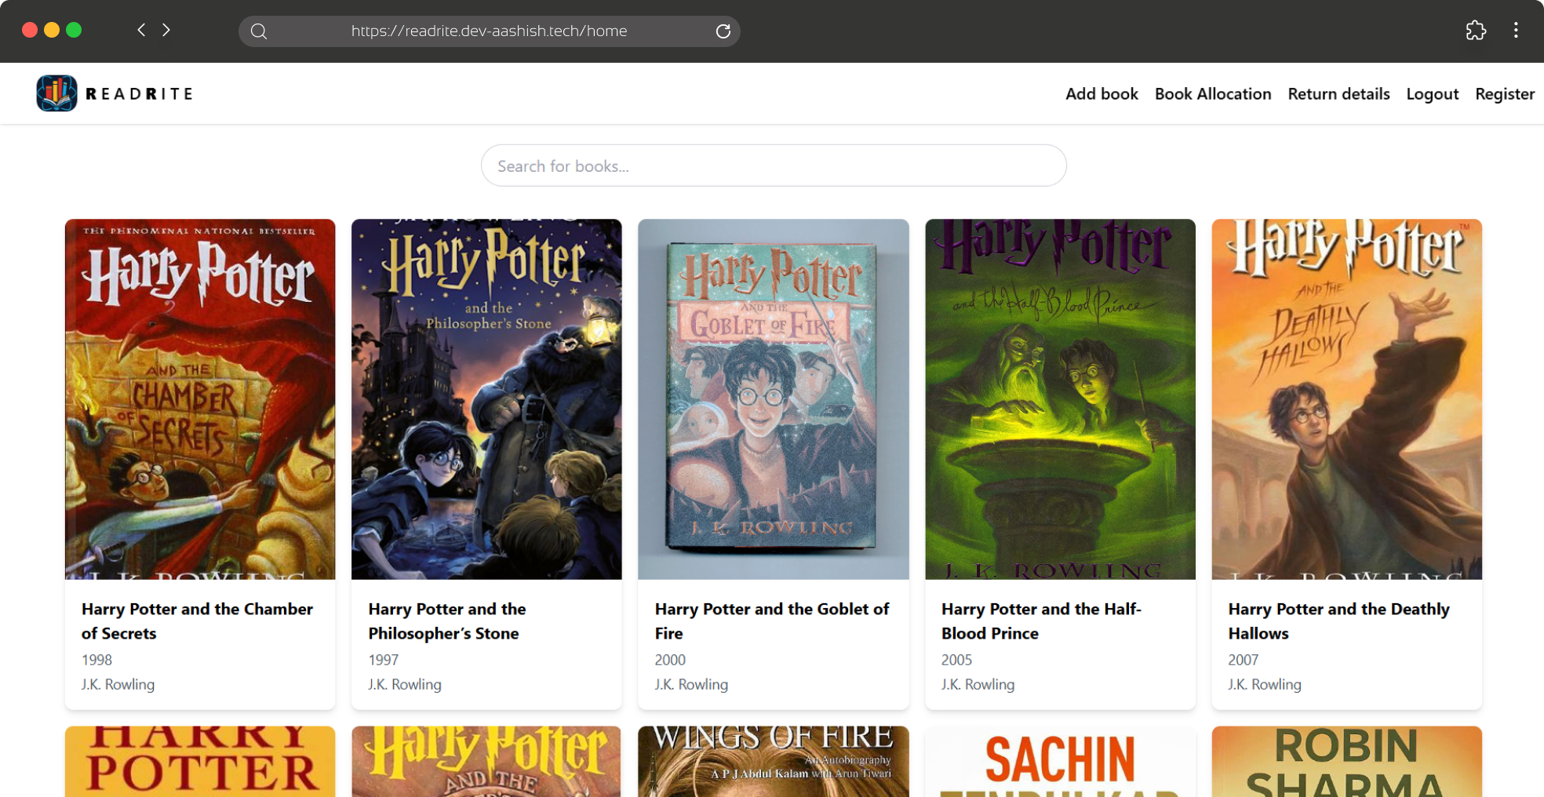
Task: Select the Philosopher's Stone book cover
Action: (486, 399)
